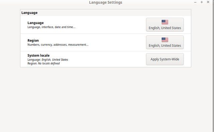Click the US flag icon in Region row
214x132 pixels.
pos(165,40)
